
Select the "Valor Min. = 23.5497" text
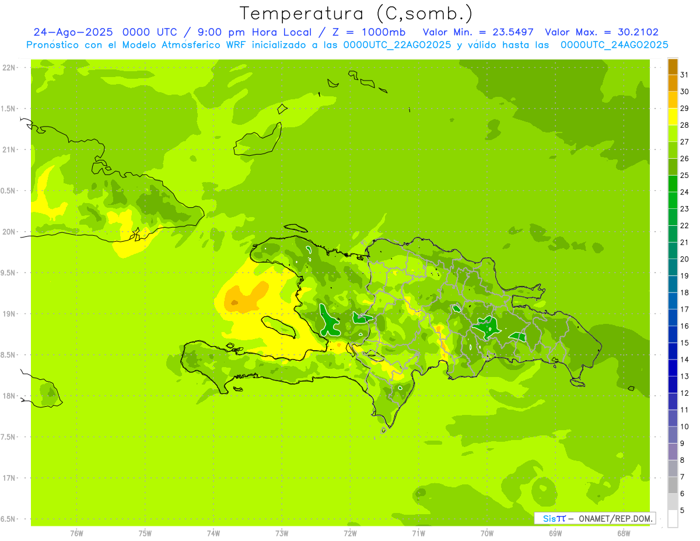pos(478,32)
